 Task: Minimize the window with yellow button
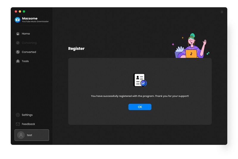click(20, 12)
